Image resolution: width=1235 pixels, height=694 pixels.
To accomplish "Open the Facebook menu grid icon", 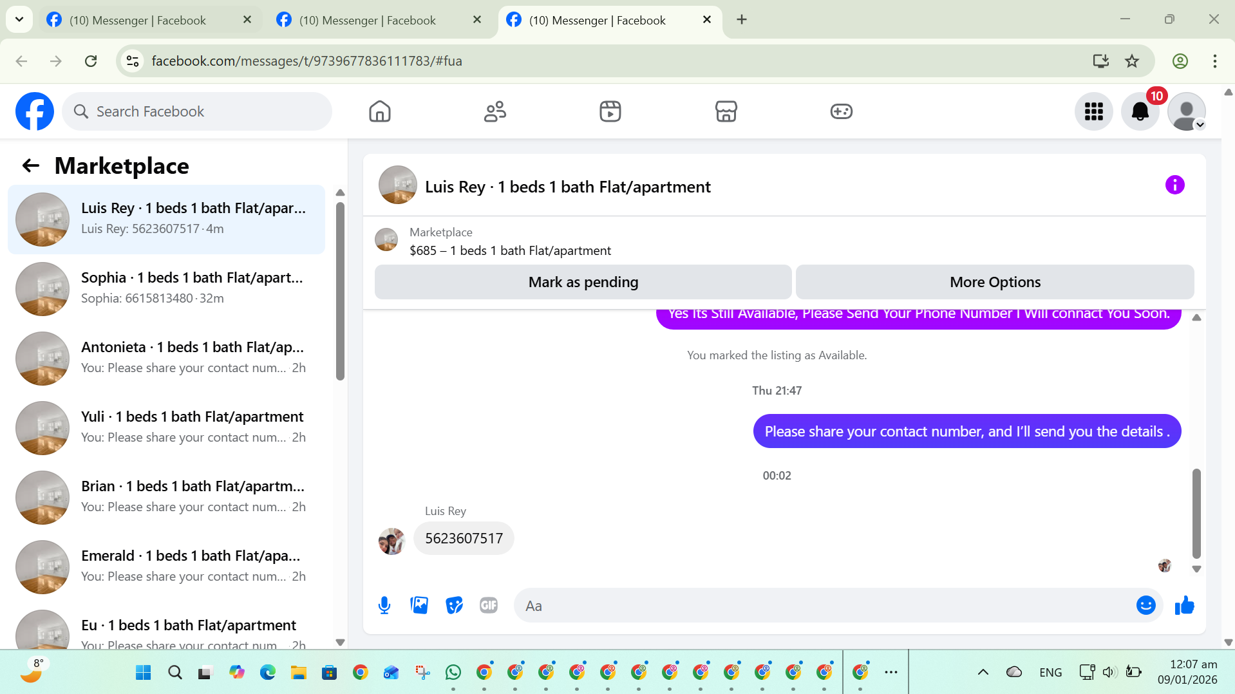I will click(x=1093, y=111).
